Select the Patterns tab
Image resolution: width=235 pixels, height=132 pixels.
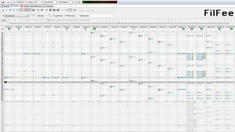point(15,6)
